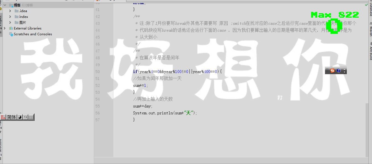Screen dimensions: 372x164
Task: Click the Sogou help question-mark icon
Action: (x=338, y=71)
